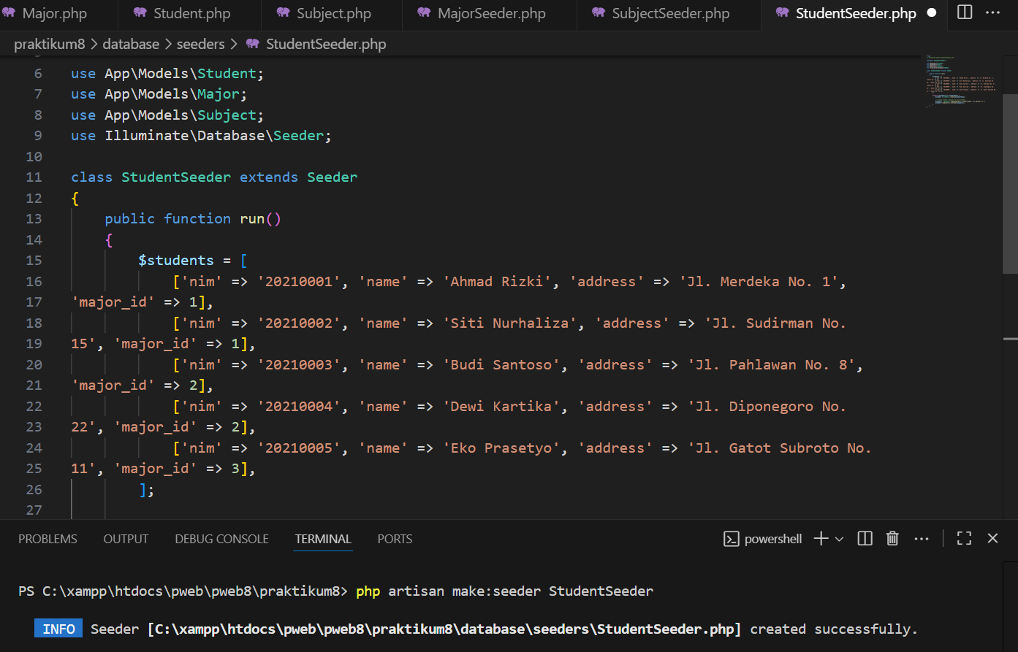Click the PHP icon on MajorSeeder.php tab

point(424,13)
